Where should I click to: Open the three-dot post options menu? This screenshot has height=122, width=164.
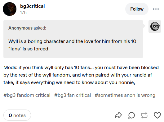pos(156,9)
